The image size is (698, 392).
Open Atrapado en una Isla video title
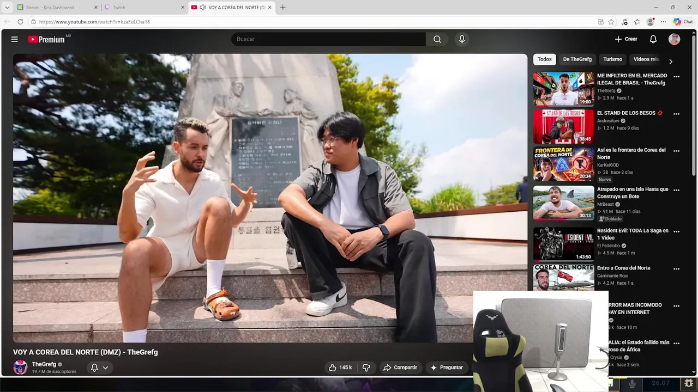pos(633,193)
